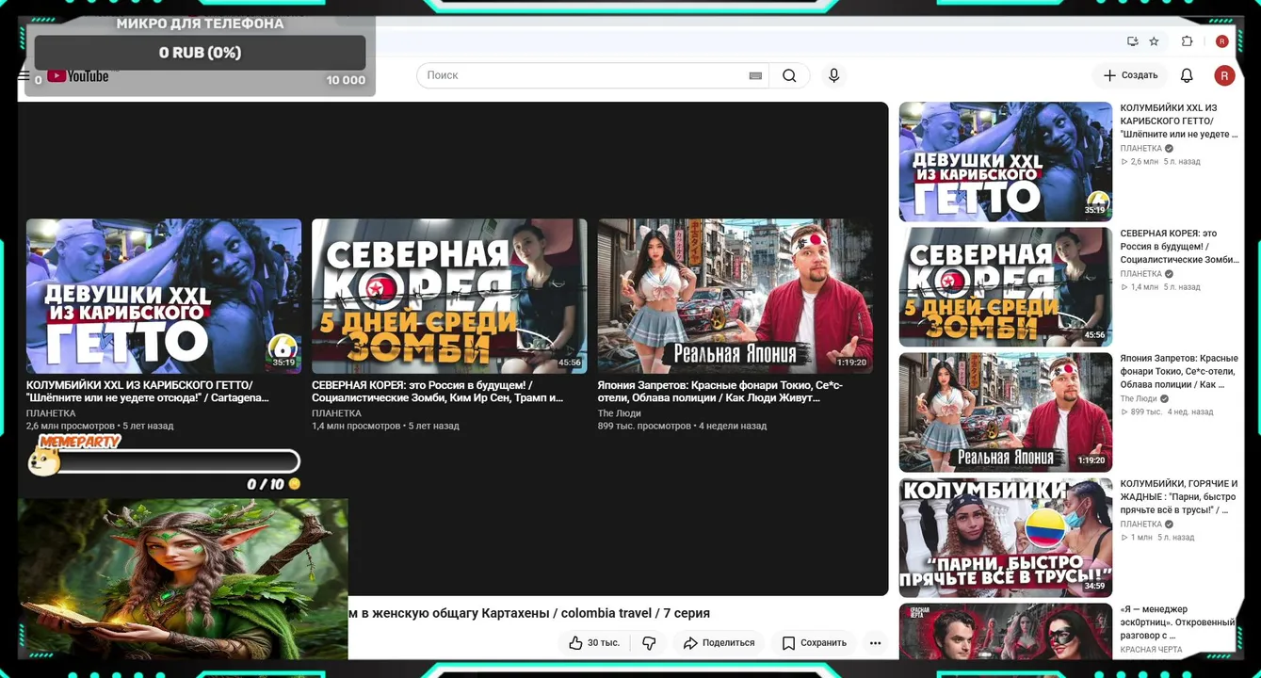Screen dimensions: 1261x678
Task: Click the YouTube logo
Action: (x=78, y=76)
